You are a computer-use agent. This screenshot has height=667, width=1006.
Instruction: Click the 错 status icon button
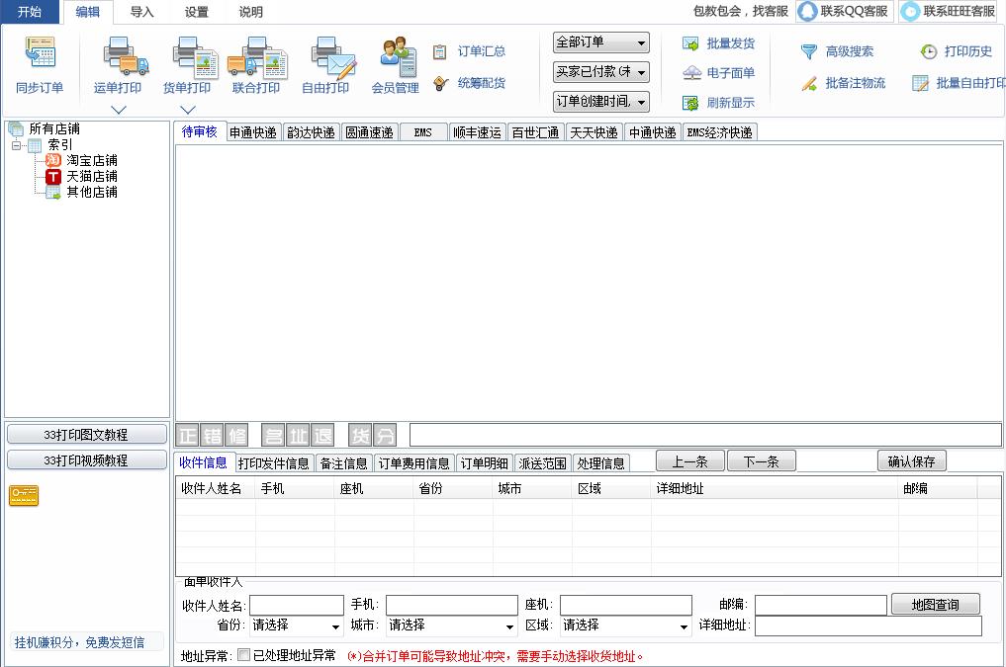coord(213,436)
